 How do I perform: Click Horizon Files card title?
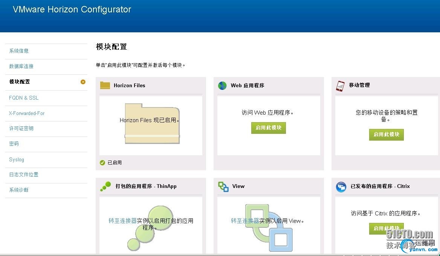pyautogui.click(x=129, y=85)
